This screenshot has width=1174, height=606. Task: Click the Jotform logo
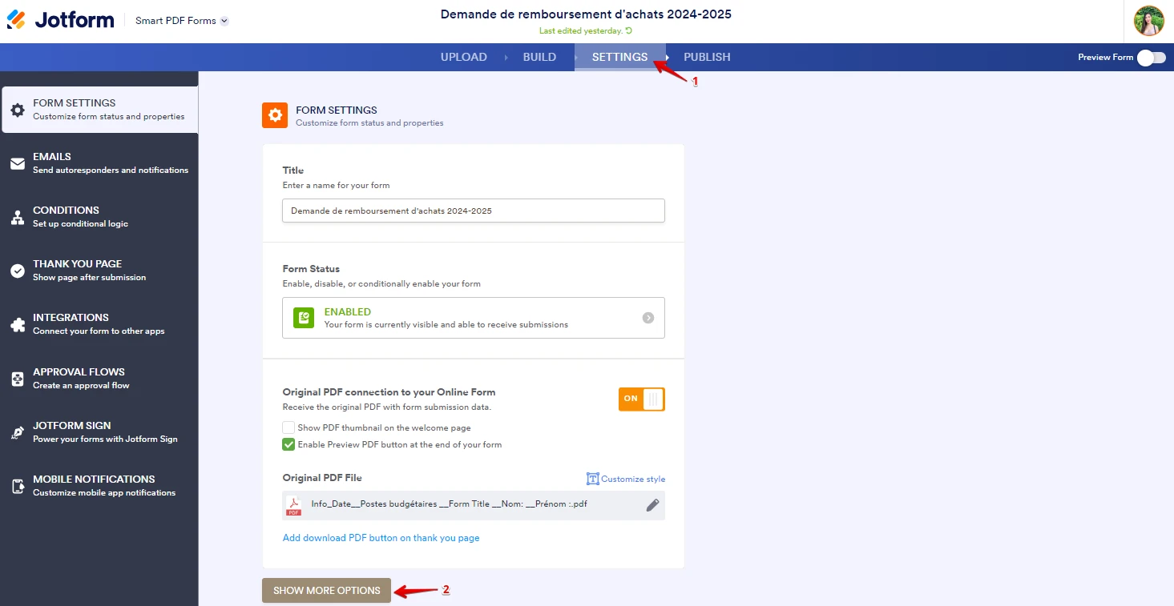tap(60, 19)
